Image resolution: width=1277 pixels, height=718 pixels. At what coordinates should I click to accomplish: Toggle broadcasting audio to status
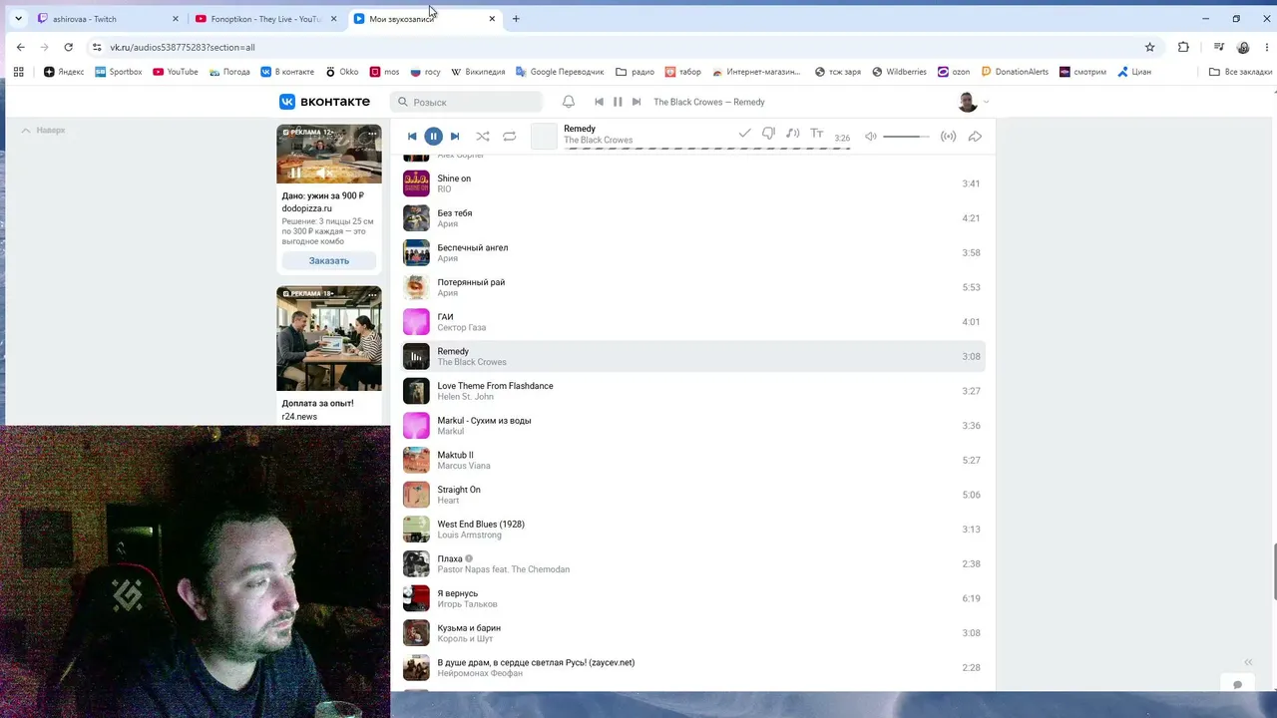[x=949, y=137]
